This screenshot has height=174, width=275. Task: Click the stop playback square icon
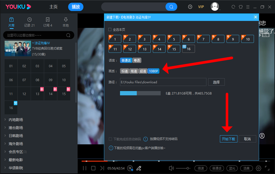[x=93, y=168]
